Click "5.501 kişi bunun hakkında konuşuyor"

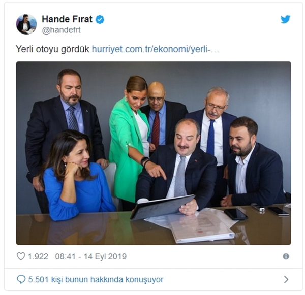click(96, 279)
